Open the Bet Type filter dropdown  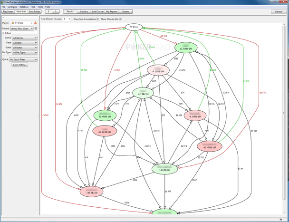tap(25, 53)
